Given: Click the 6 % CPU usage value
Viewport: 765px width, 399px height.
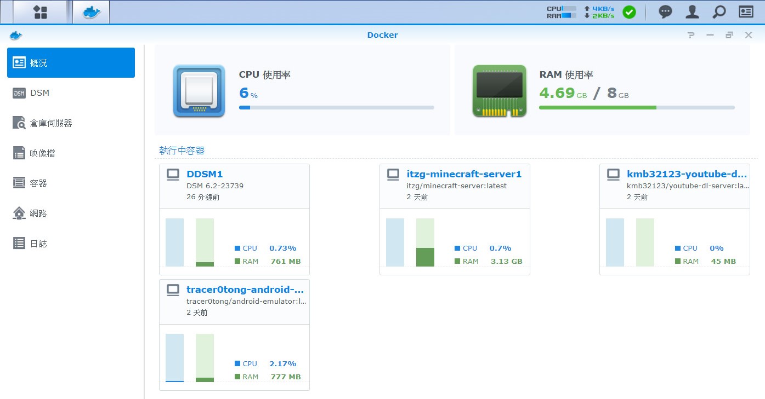Looking at the screenshot, I should 248,93.
